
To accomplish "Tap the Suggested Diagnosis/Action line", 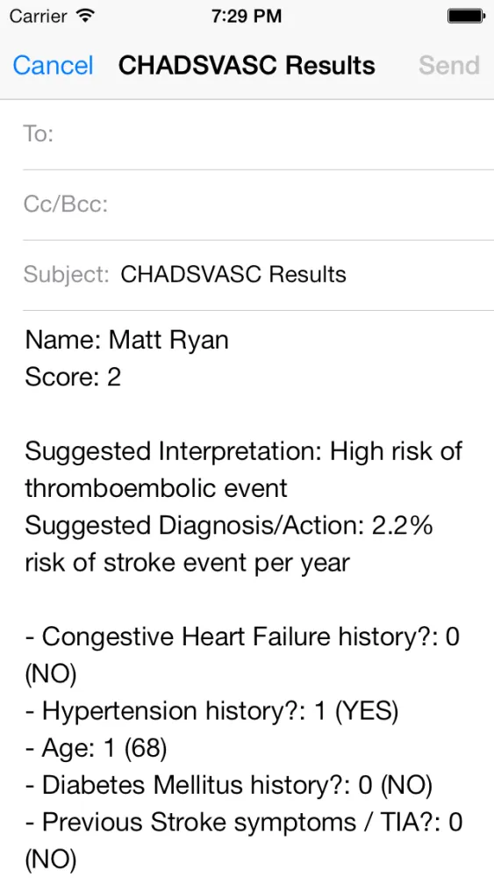I will (229, 526).
